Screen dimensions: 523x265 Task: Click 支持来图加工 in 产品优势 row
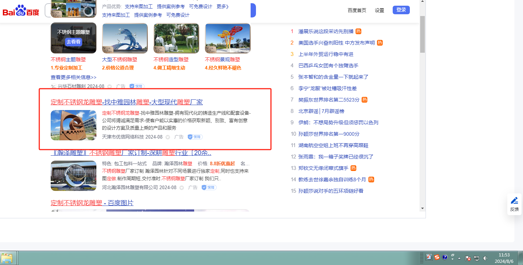[x=139, y=6]
